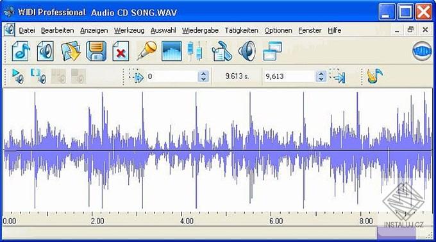This screenshot has width=436, height=242.
Task: Click the WIDI title bar application icon
Action: coord(8,12)
